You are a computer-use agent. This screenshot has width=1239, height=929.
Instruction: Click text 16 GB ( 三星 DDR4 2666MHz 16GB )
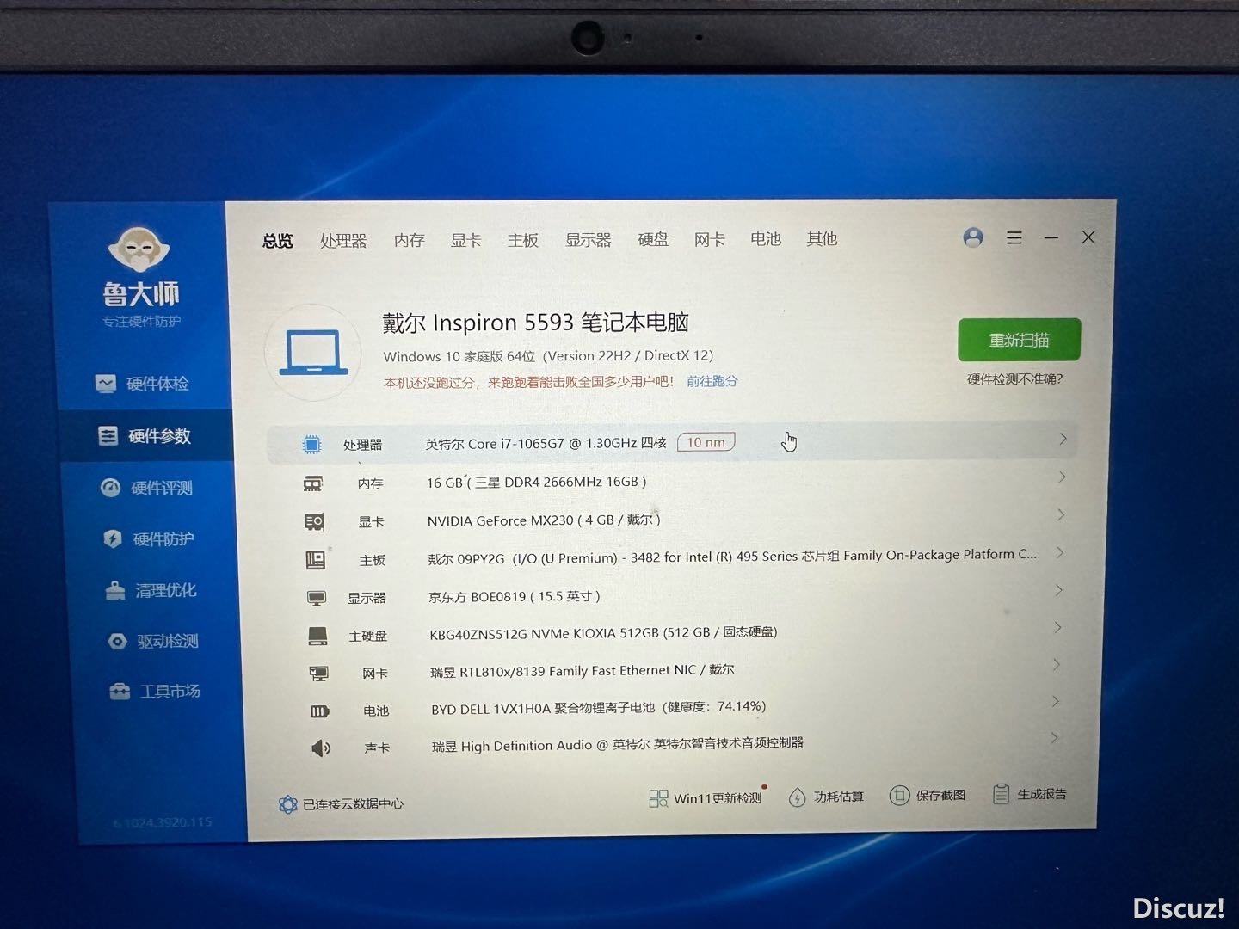(x=537, y=482)
